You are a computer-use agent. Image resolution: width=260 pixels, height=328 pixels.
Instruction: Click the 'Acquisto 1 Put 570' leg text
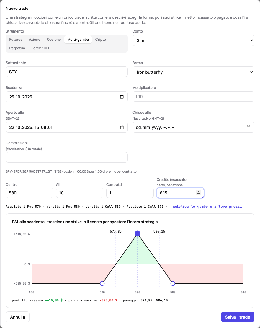click(23, 207)
